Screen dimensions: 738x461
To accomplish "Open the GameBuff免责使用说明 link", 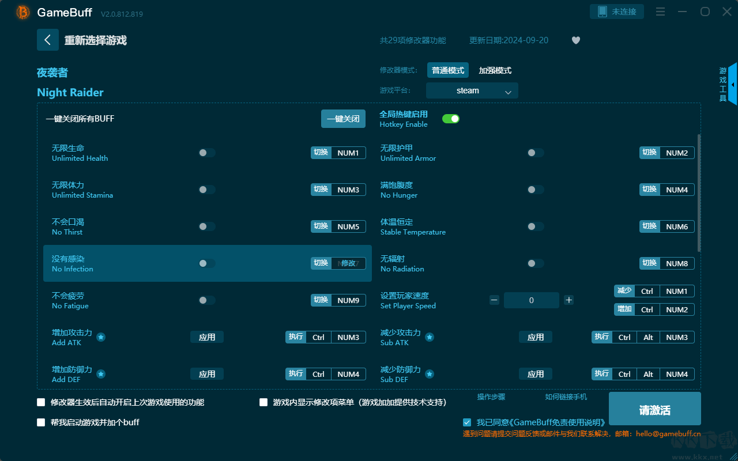I will pos(558,422).
